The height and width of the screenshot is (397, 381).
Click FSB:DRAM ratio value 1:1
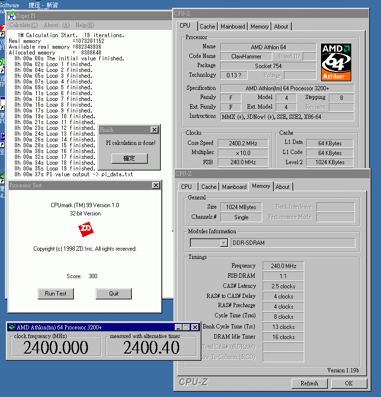283,276
